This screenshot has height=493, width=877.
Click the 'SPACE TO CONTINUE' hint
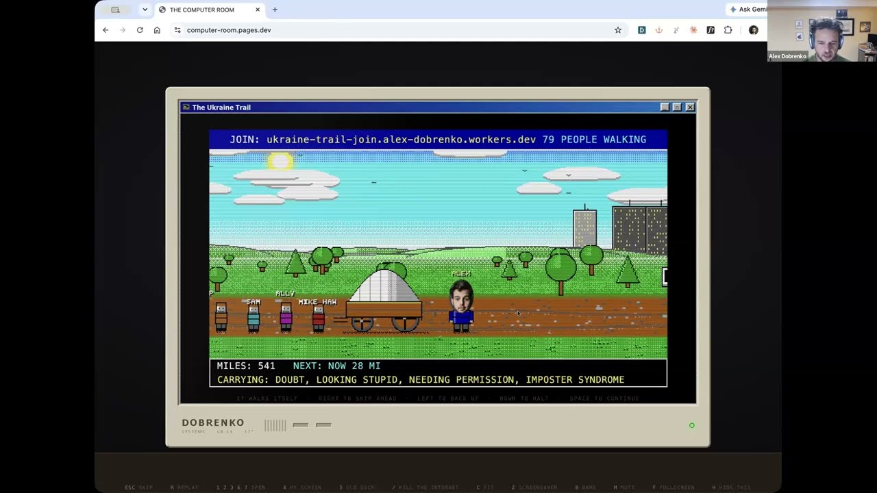click(604, 399)
